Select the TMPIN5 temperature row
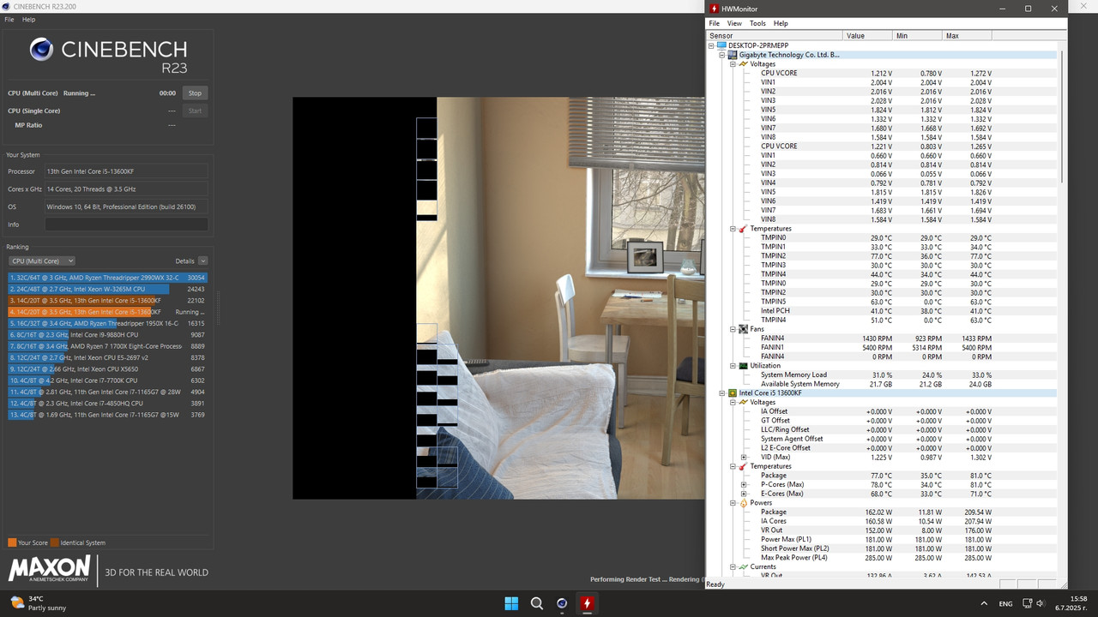This screenshot has width=1098, height=617. click(882, 302)
